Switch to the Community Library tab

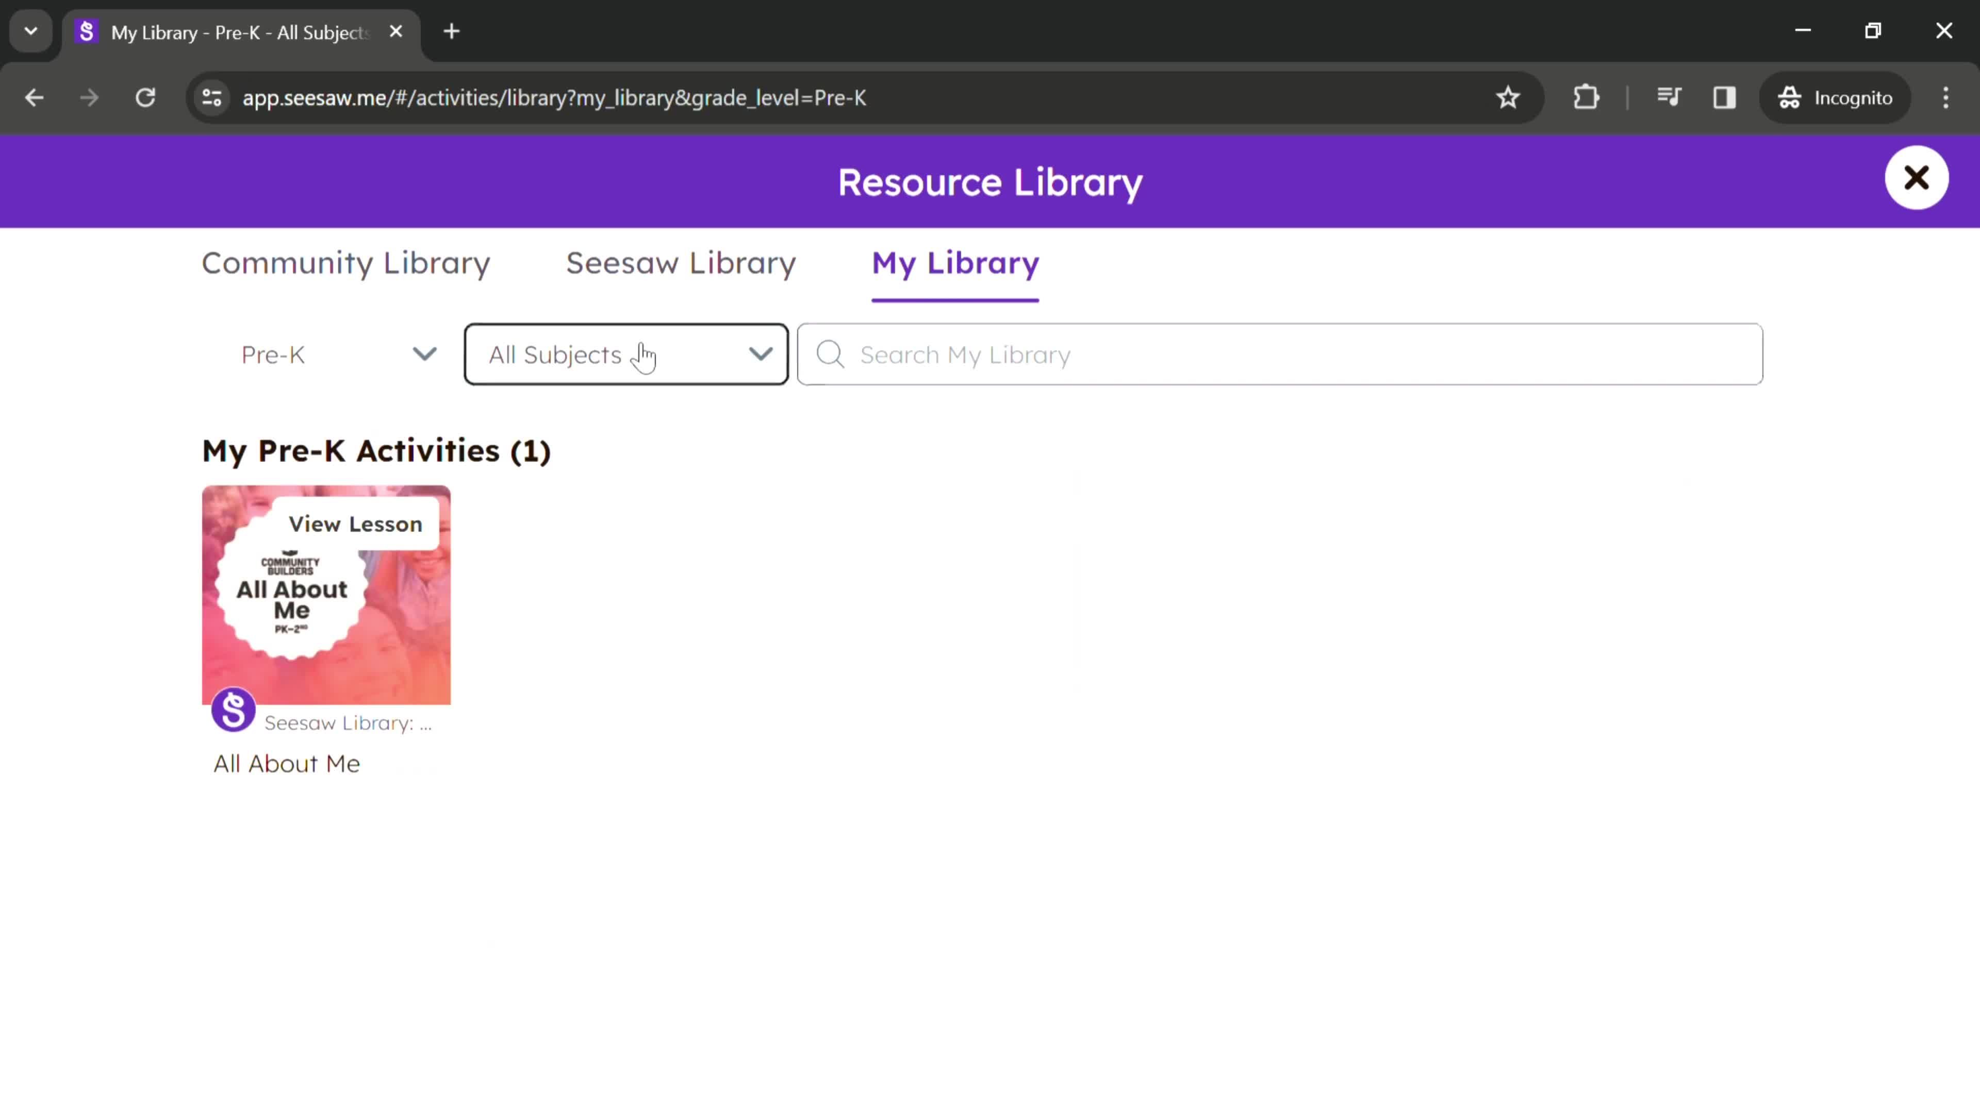pos(346,263)
